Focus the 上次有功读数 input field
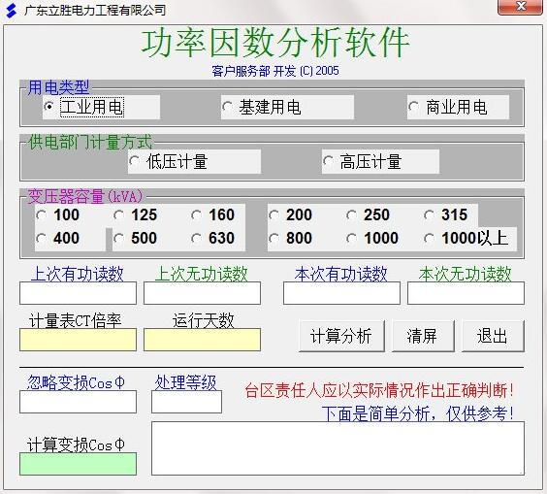547x494 pixels. point(79,293)
